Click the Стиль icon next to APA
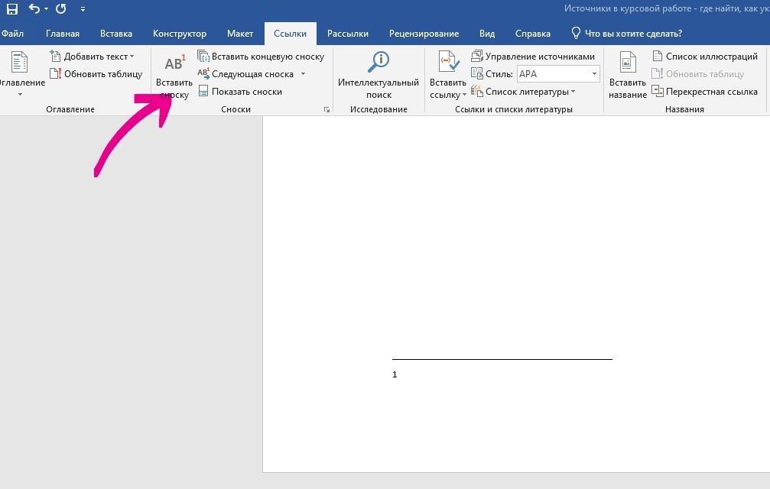The height and width of the screenshot is (489, 770). click(477, 73)
